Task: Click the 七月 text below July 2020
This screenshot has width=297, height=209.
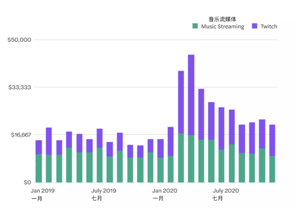Action: tap(217, 198)
